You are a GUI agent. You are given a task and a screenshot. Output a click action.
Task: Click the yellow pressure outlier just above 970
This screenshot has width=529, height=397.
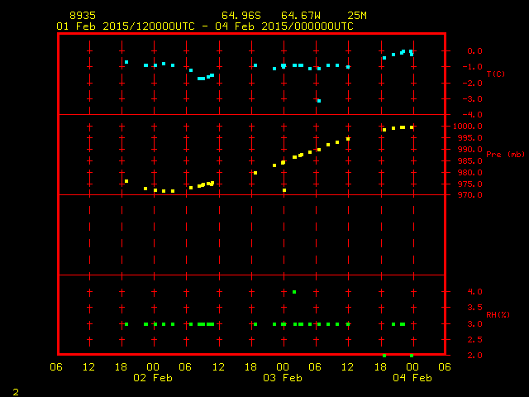[x=284, y=190]
